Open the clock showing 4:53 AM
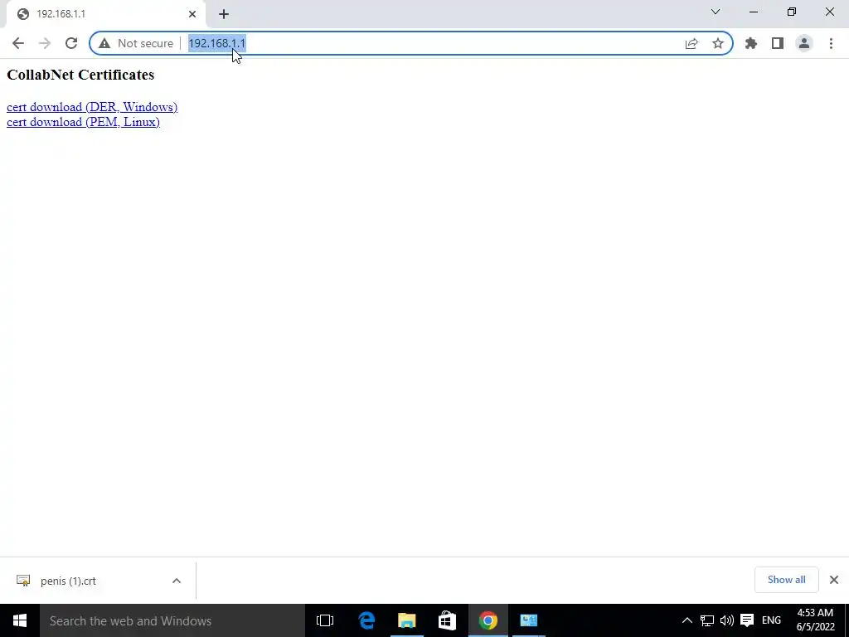The width and height of the screenshot is (849, 637). point(815,620)
